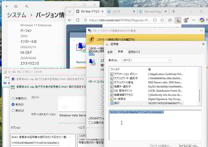The height and width of the screenshot is (147, 208).
Task: Select the 拇印 thumbprint field row
Action: tap(147, 103)
